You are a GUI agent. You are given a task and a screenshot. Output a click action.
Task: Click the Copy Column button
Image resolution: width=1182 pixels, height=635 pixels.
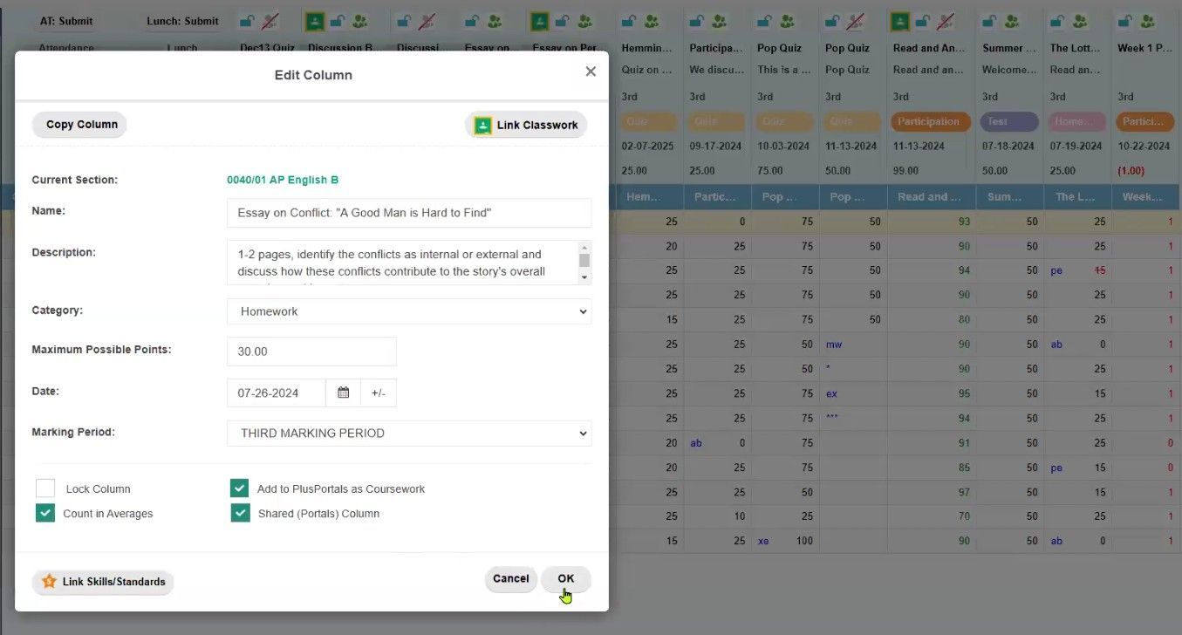pos(79,124)
